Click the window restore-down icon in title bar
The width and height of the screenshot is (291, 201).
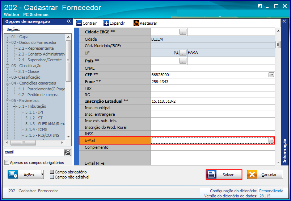click(x=260, y=6)
